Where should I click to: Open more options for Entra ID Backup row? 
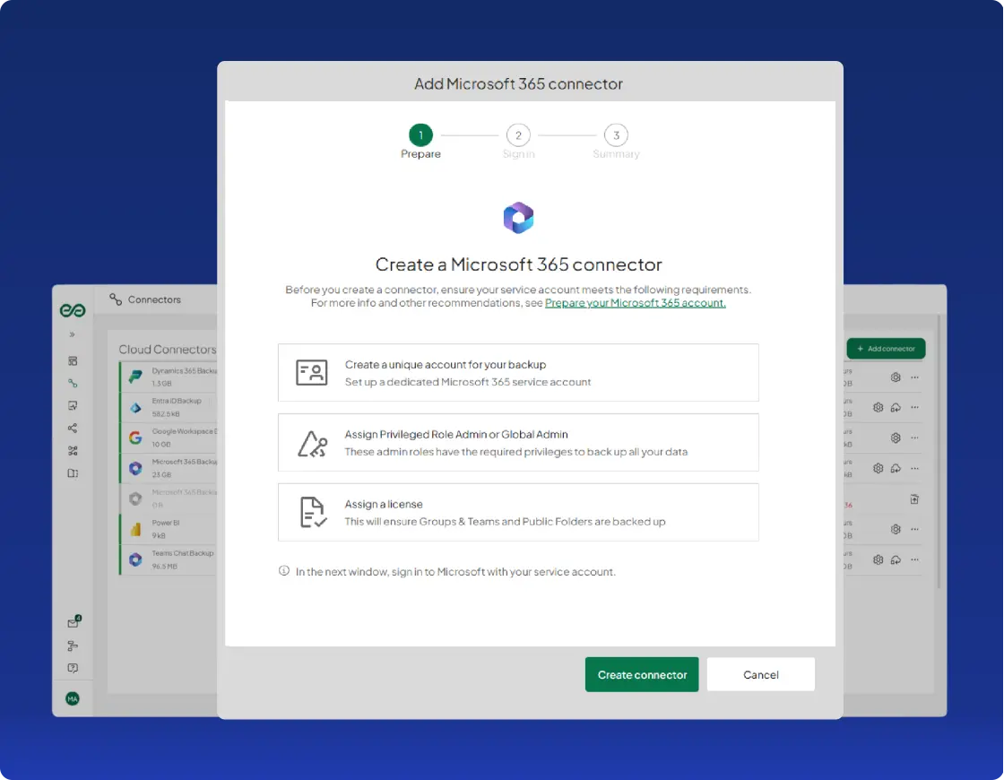914,407
